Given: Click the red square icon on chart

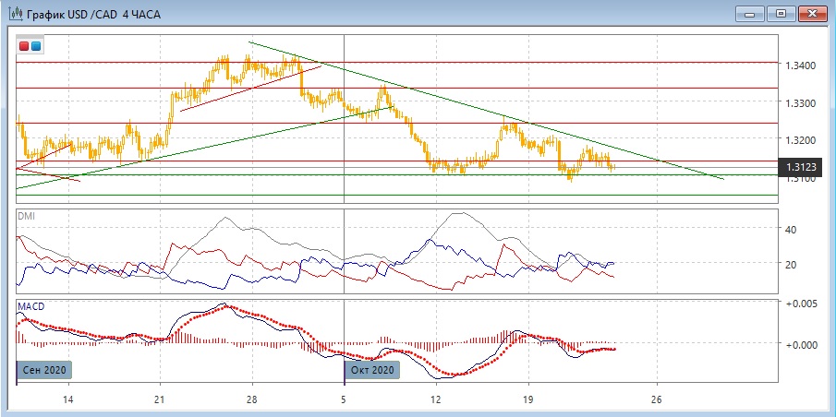Looking at the screenshot, I should coord(24,45).
